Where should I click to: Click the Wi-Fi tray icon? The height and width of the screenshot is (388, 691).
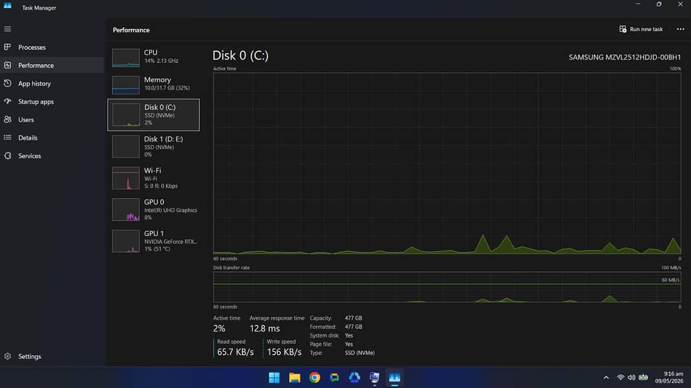click(x=621, y=378)
